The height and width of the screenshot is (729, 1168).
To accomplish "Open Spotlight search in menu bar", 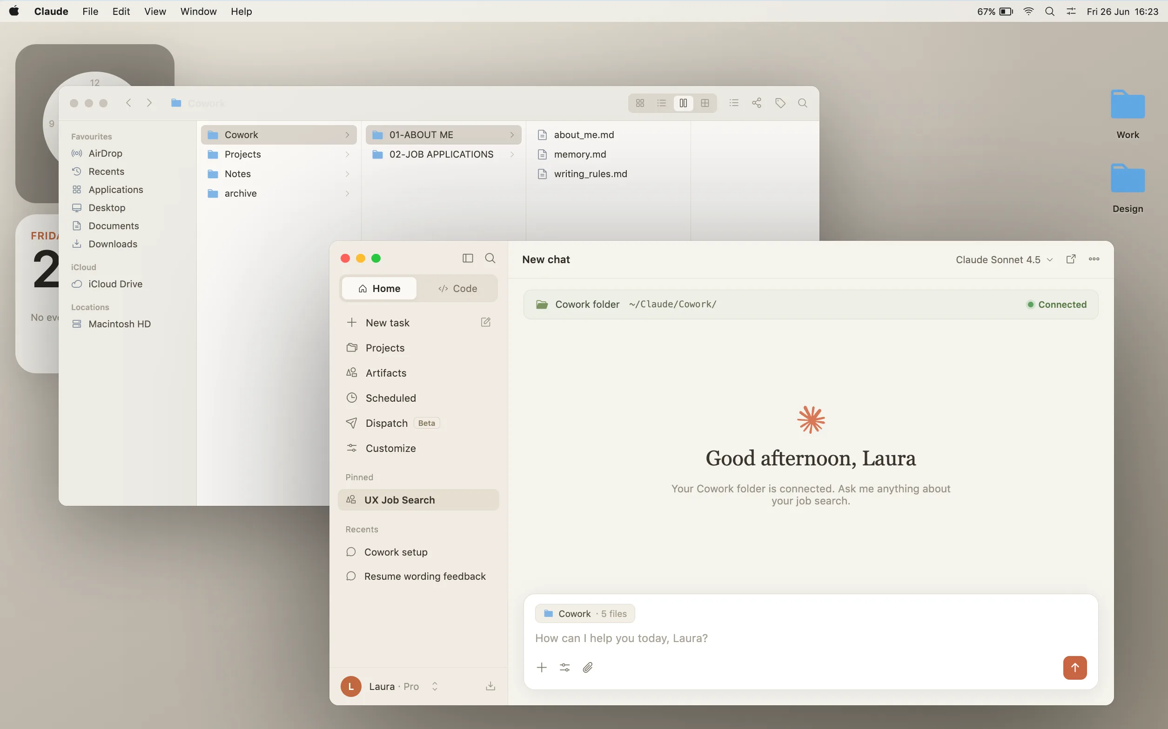I will [x=1049, y=11].
